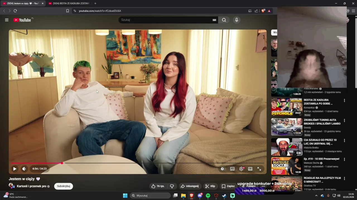Open a new browser tab
Screen dimensions: 357x200
[95, 3]
